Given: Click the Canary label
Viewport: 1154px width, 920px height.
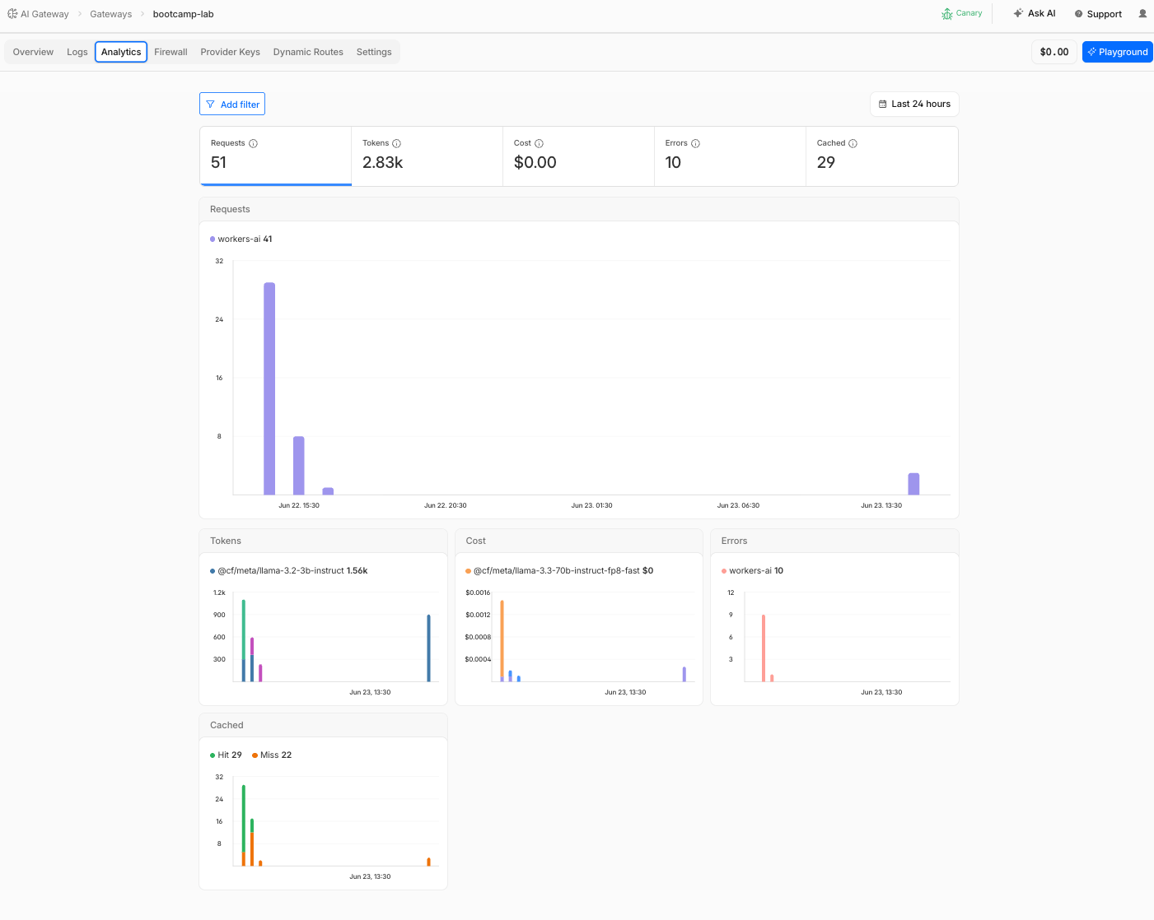Looking at the screenshot, I should [969, 13].
